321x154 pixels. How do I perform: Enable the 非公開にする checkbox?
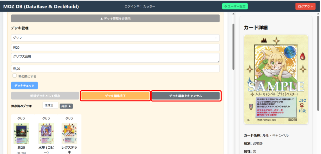click(14, 76)
